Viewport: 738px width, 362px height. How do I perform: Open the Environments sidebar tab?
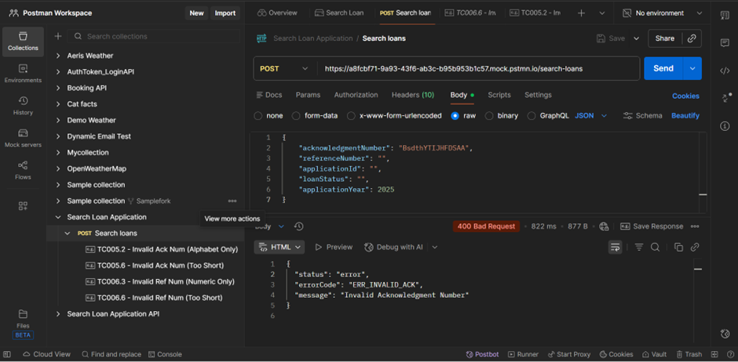(23, 74)
